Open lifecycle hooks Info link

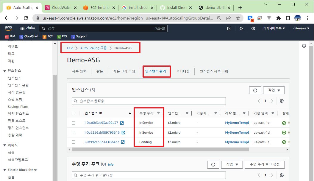click(x=110, y=165)
